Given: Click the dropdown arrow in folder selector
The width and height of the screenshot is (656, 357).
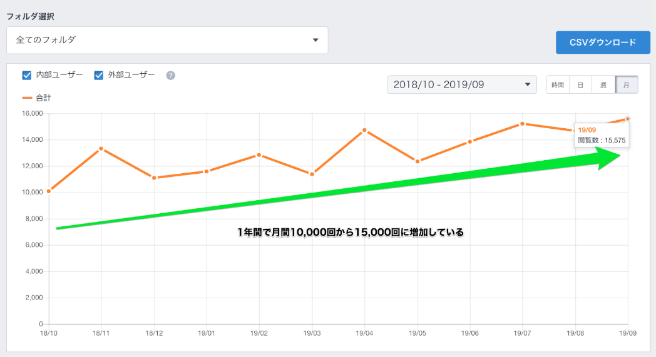Looking at the screenshot, I should (x=315, y=41).
